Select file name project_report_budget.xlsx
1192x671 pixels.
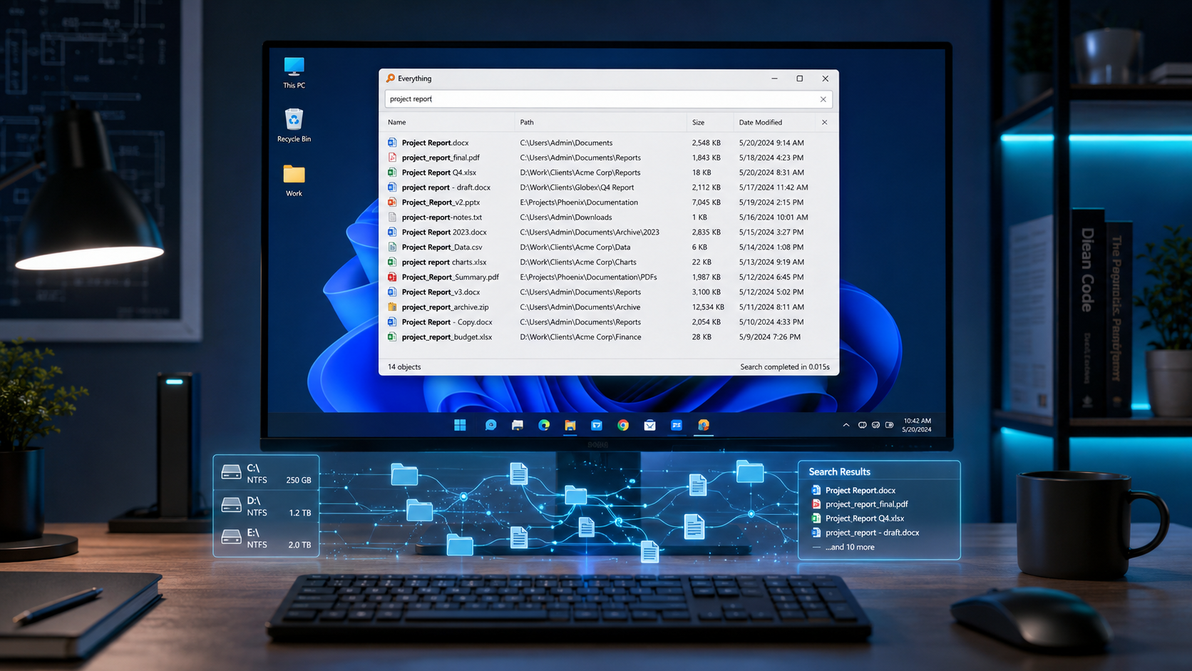pyautogui.click(x=447, y=337)
